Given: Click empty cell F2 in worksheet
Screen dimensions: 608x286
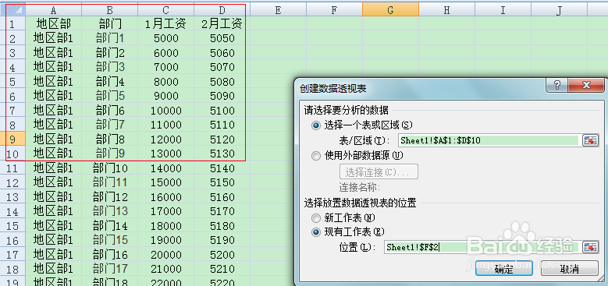Looking at the screenshot, I should coord(335,38).
